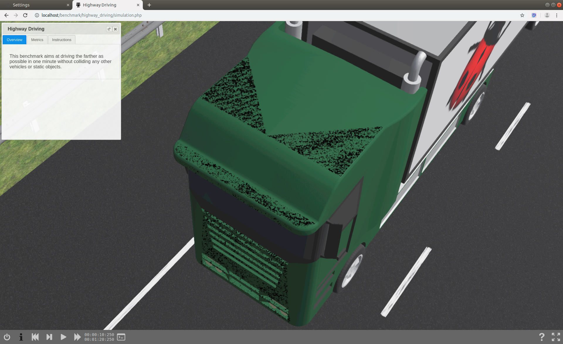Open the robot console terminal
This screenshot has width=563, height=344.
(121, 337)
